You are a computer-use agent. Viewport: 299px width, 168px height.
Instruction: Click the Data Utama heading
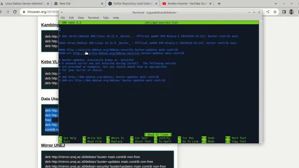coord(50,99)
